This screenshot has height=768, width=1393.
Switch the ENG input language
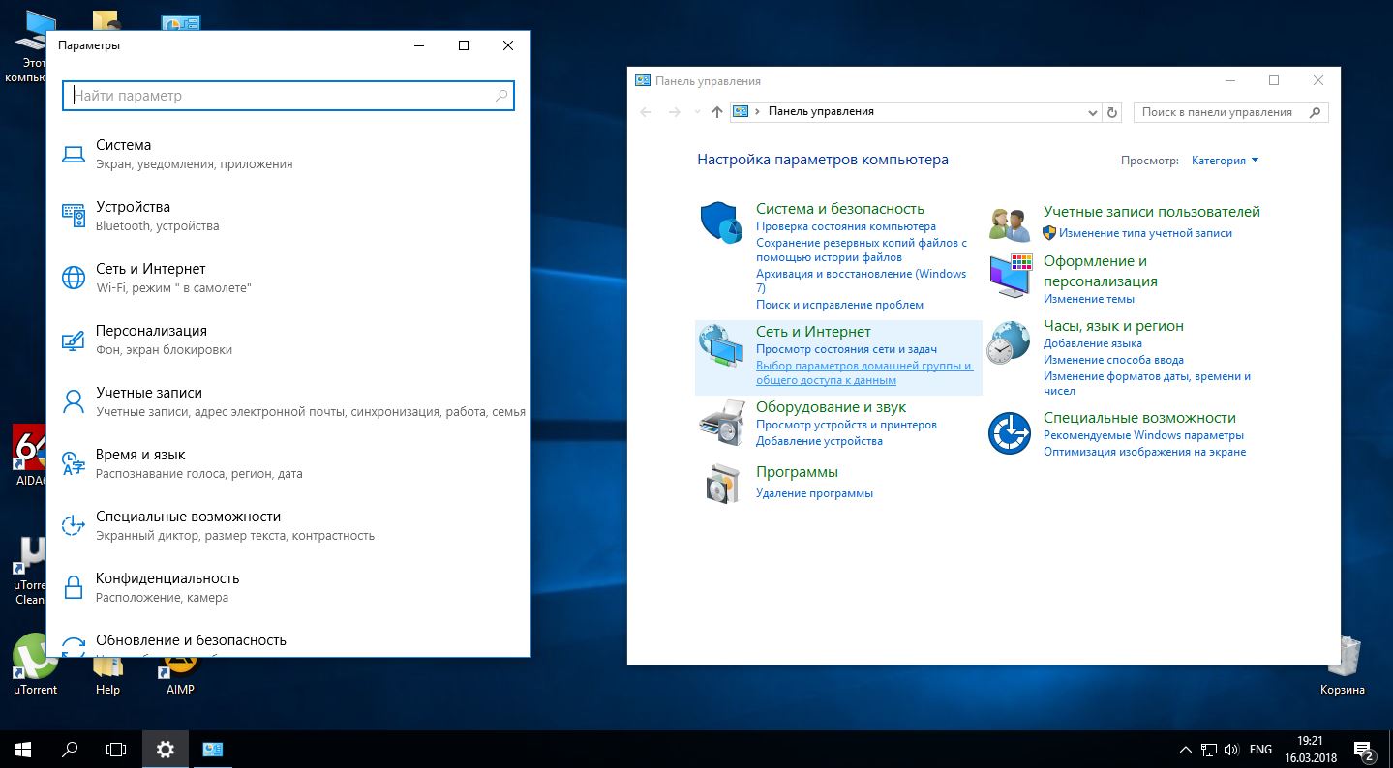1260,750
